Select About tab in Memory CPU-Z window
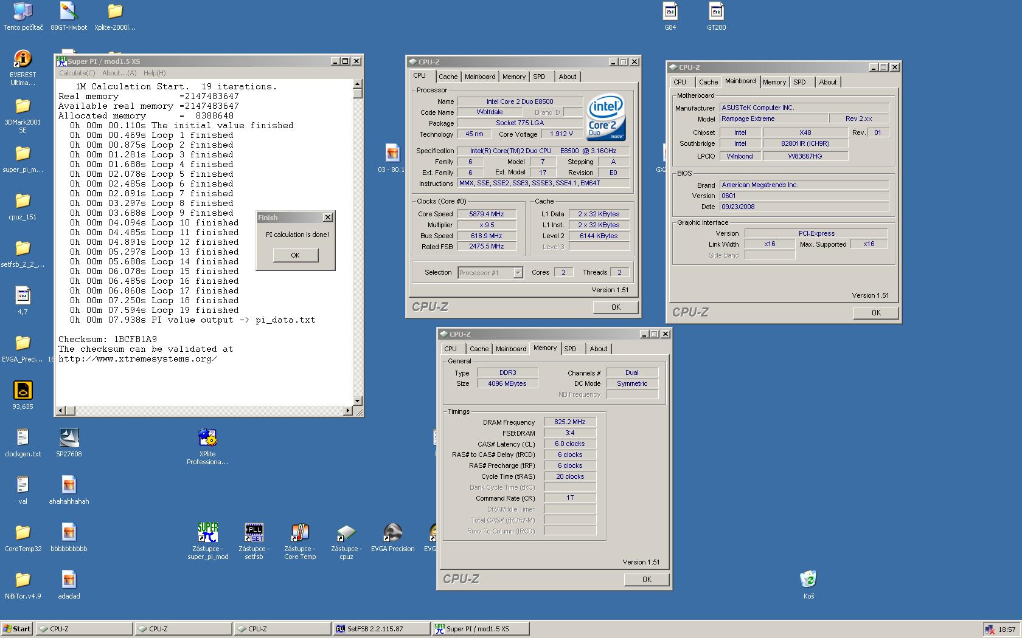The width and height of the screenshot is (1022, 638). (599, 349)
